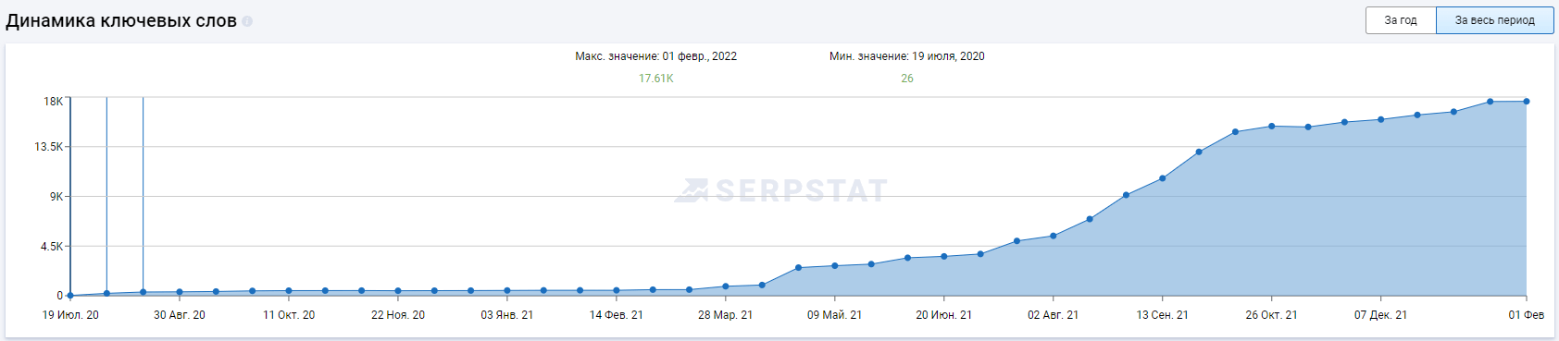Click the data point above 14 Фев. 21
Viewport: 1559px width, 341px height.
pyautogui.click(x=617, y=291)
